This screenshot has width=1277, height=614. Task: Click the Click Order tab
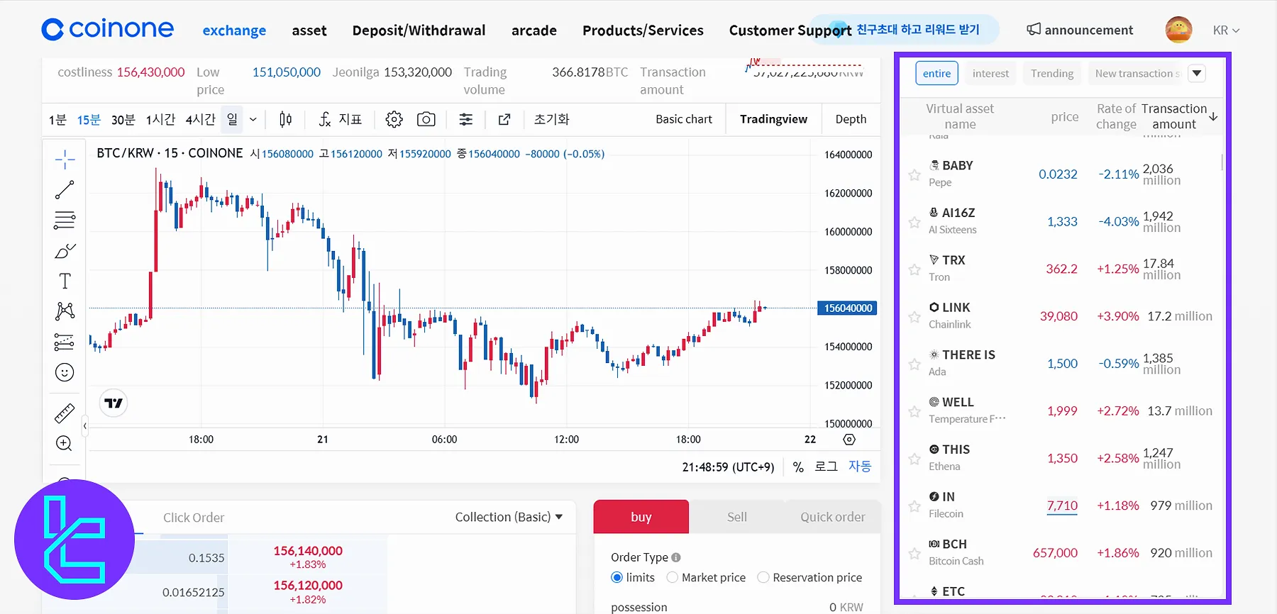(194, 518)
